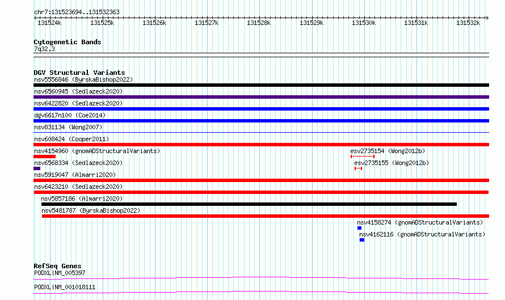Select nsv831134 (Wong2007) variant label
The image size is (505, 300).
click(x=68, y=127)
